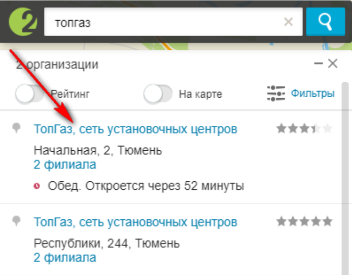The height and width of the screenshot is (275, 353).
Task: Click the green 2GIS logo
Action: point(23,22)
